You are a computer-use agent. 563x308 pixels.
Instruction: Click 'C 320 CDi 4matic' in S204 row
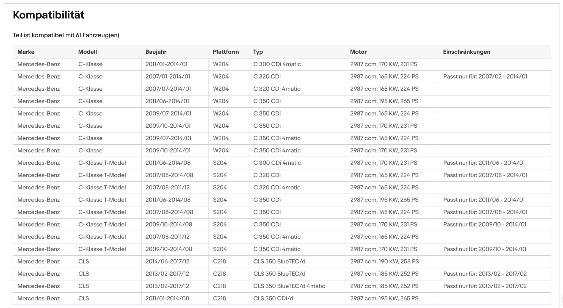tap(277, 187)
